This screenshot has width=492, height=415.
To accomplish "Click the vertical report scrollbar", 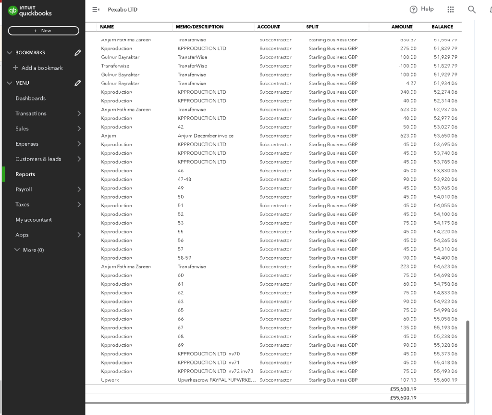I will point(467,361).
